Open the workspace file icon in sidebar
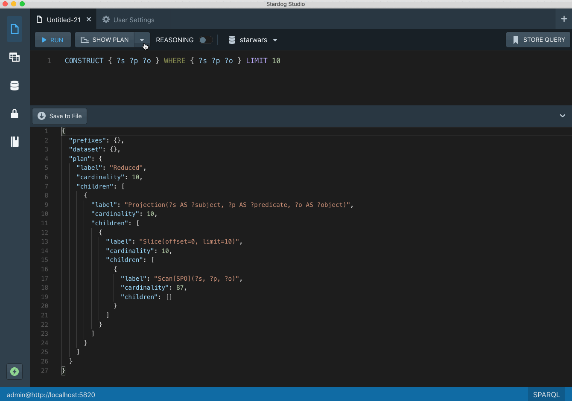 (x=15, y=29)
